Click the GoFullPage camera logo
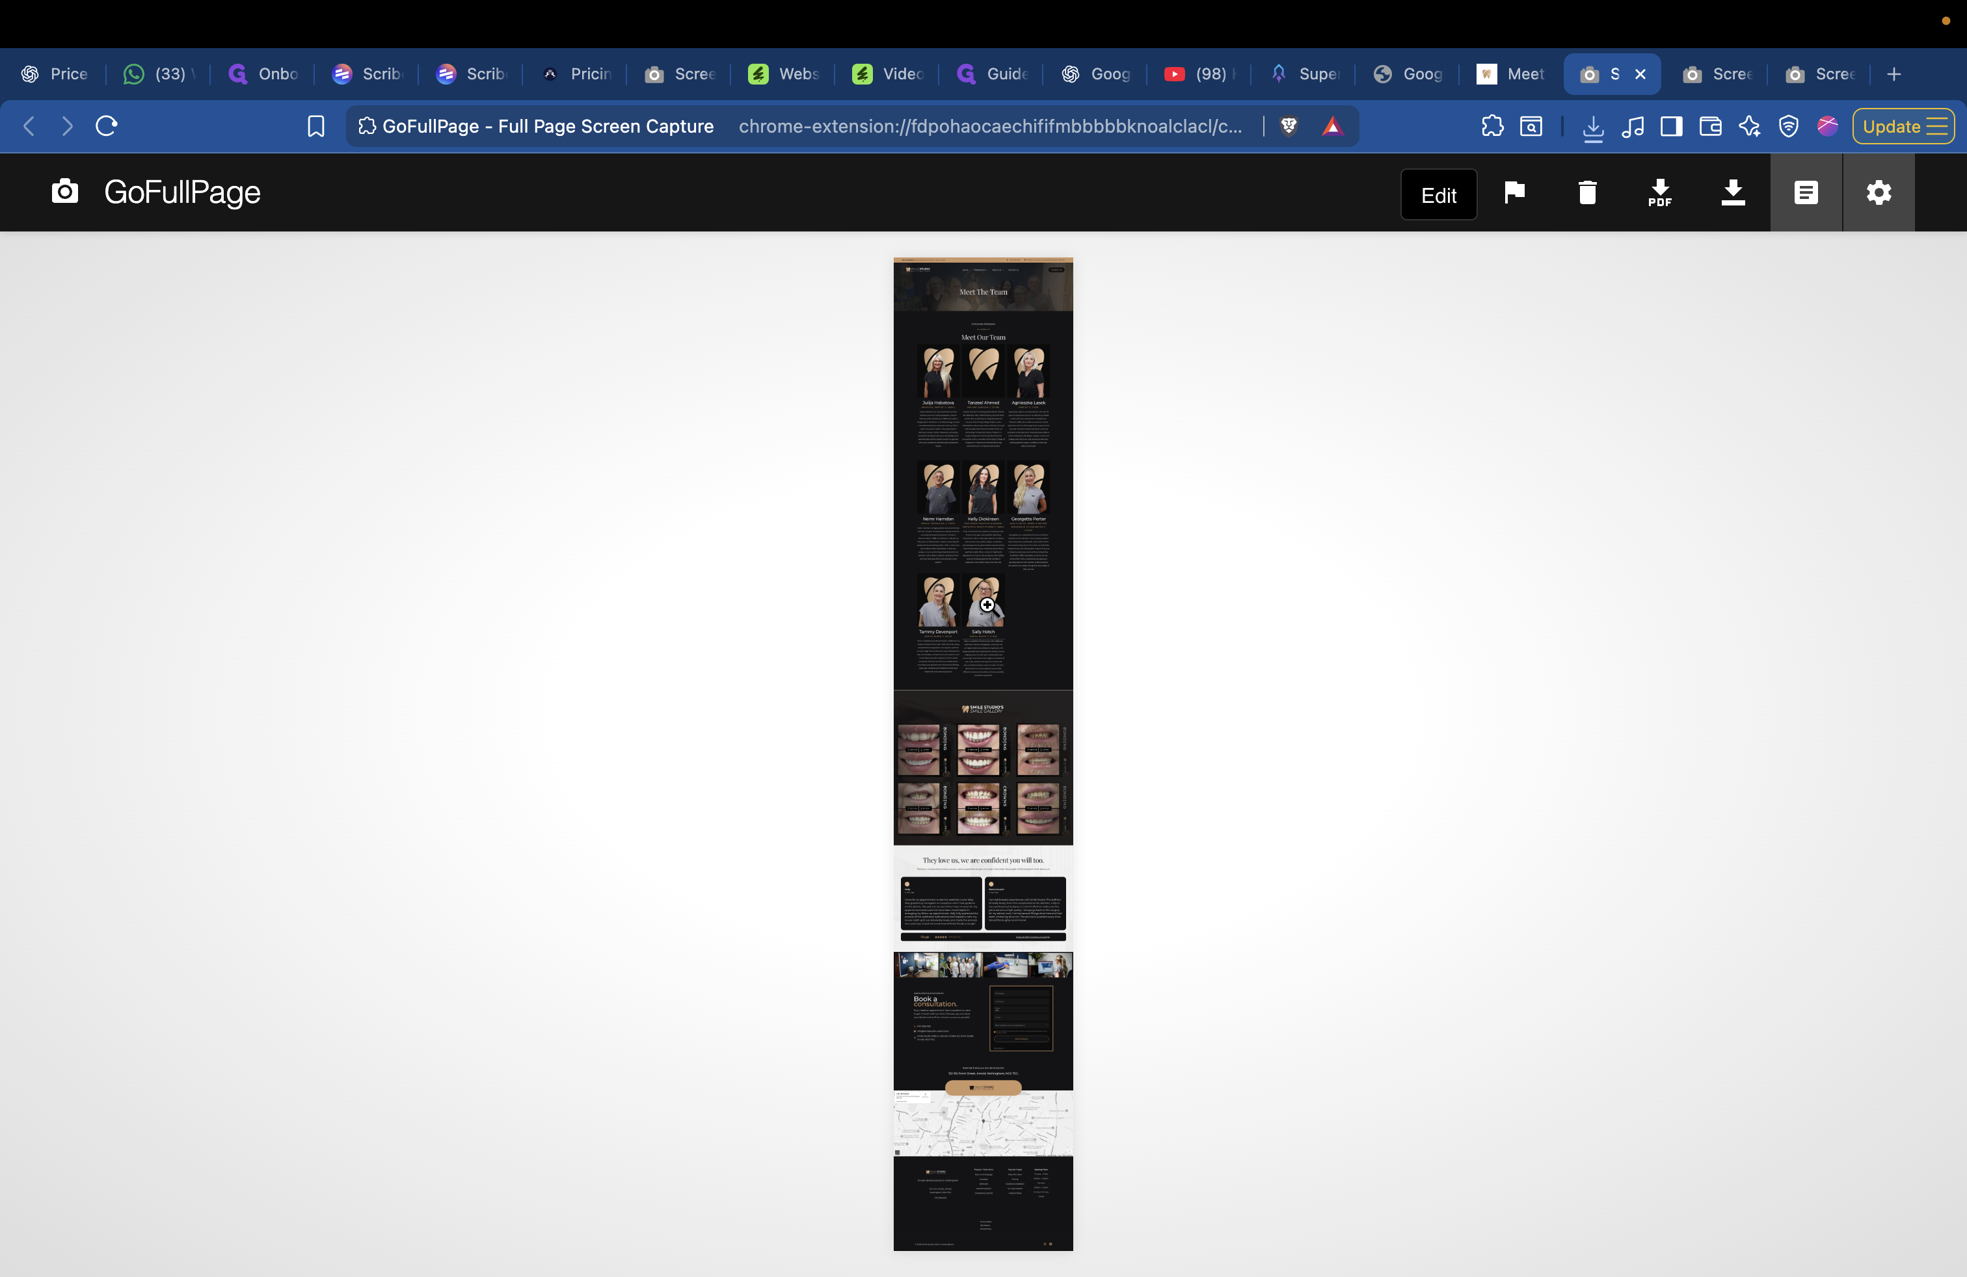Viewport: 1967px width, 1277px height. (65, 192)
